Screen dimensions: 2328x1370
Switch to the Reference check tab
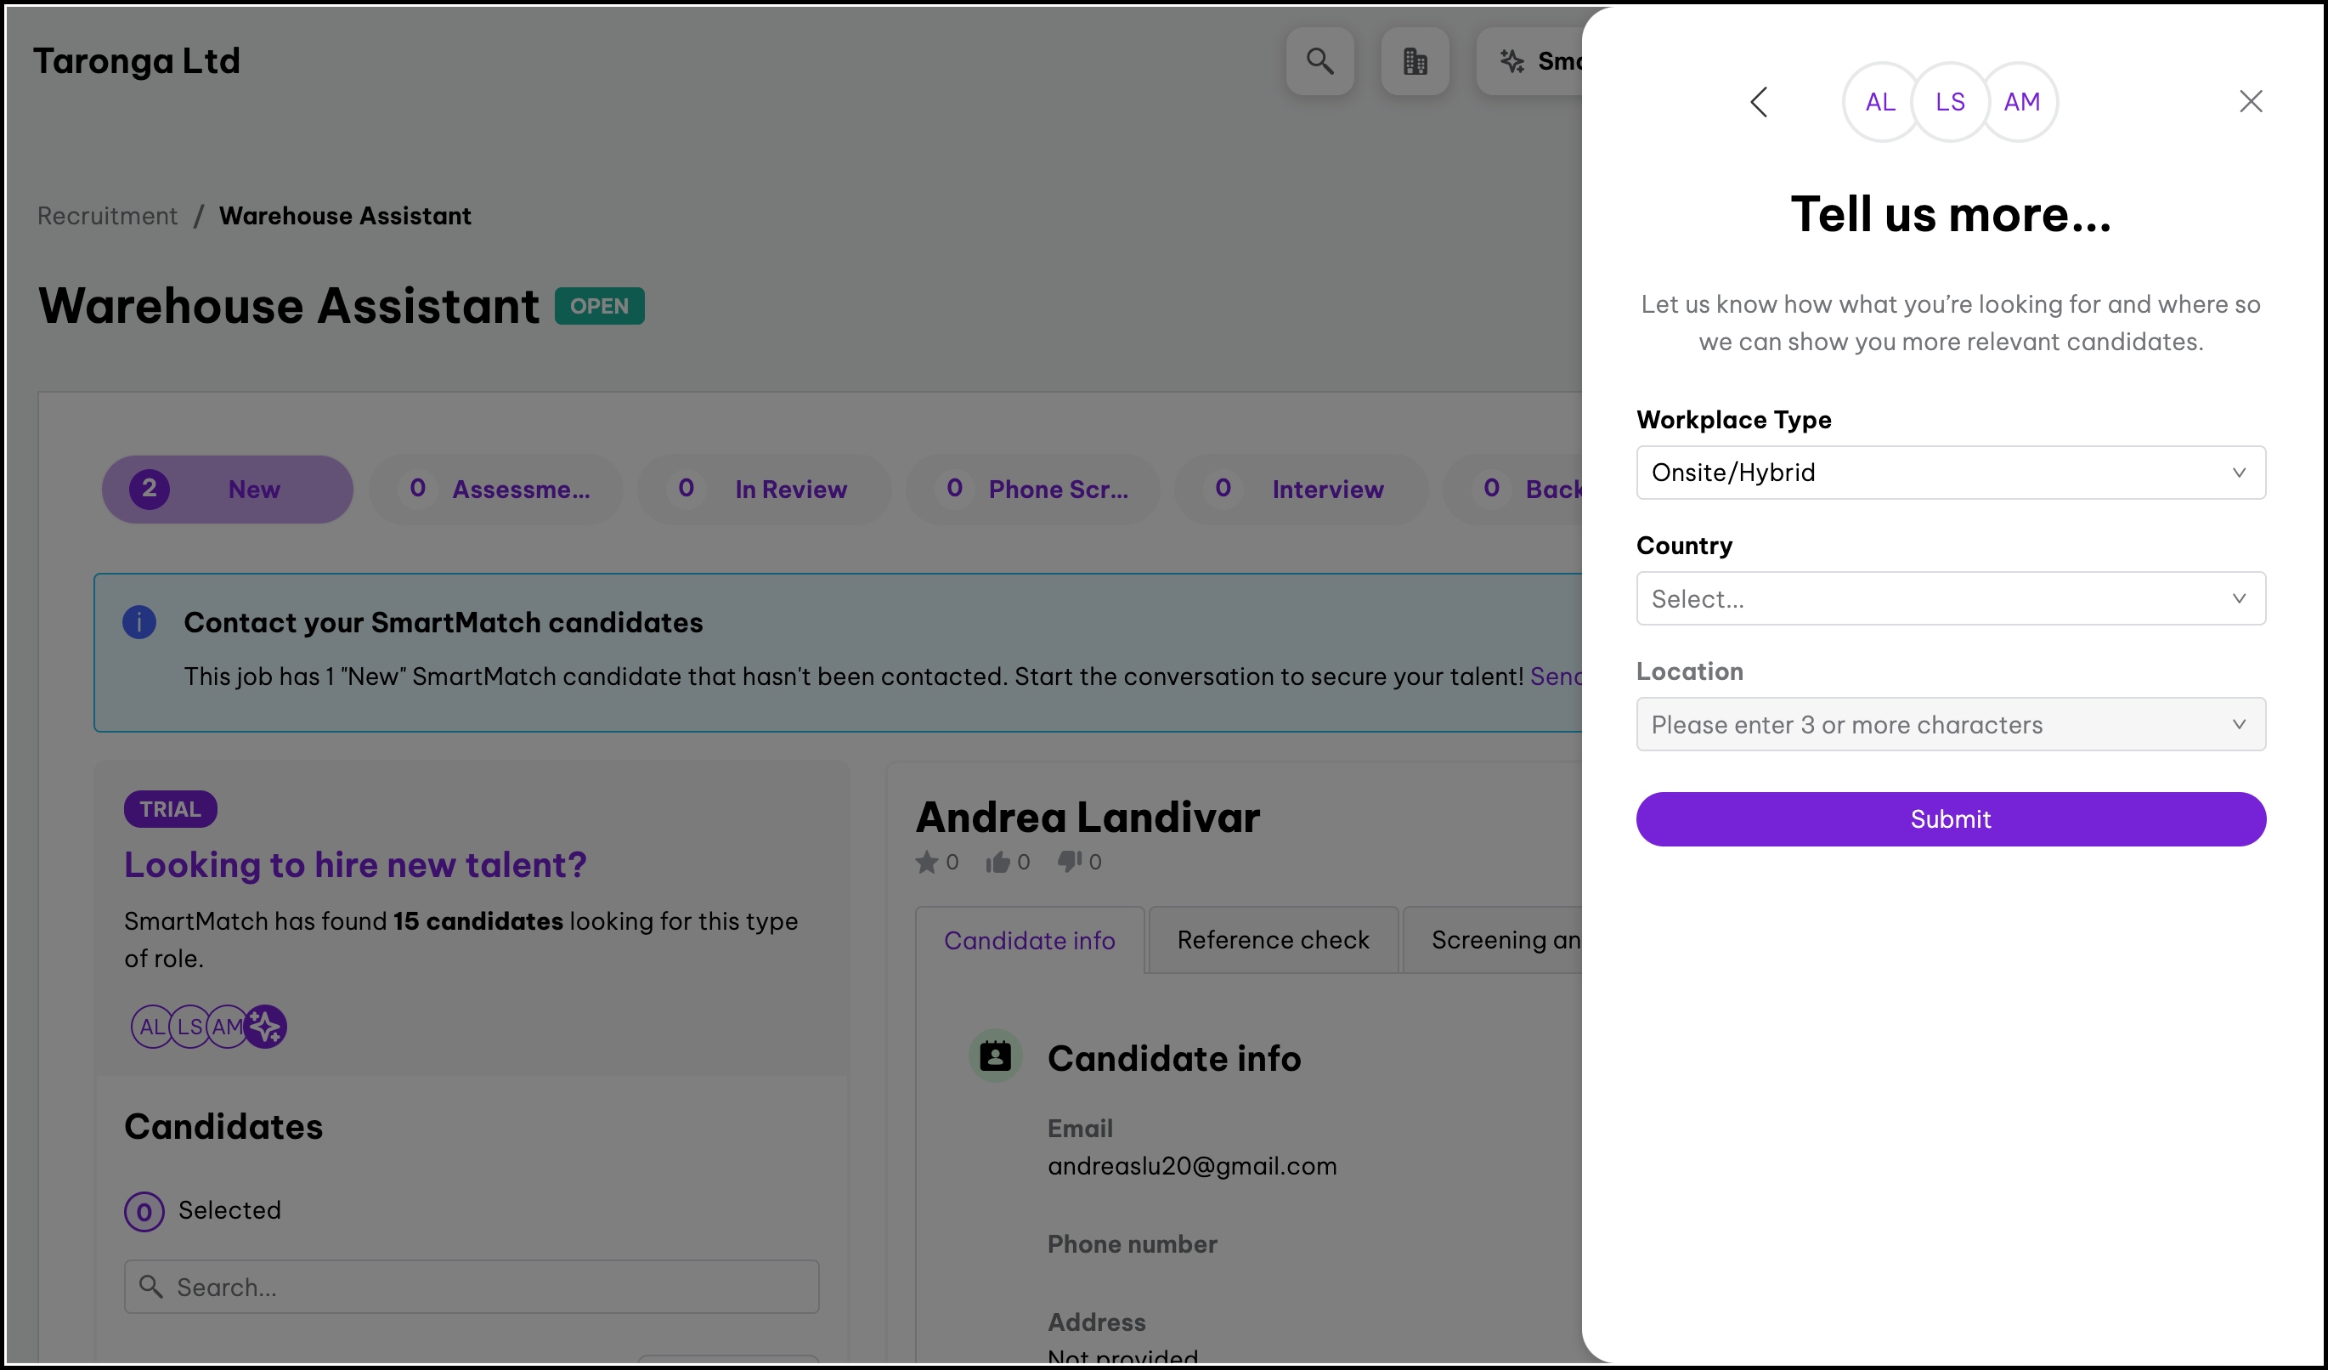pos(1273,939)
